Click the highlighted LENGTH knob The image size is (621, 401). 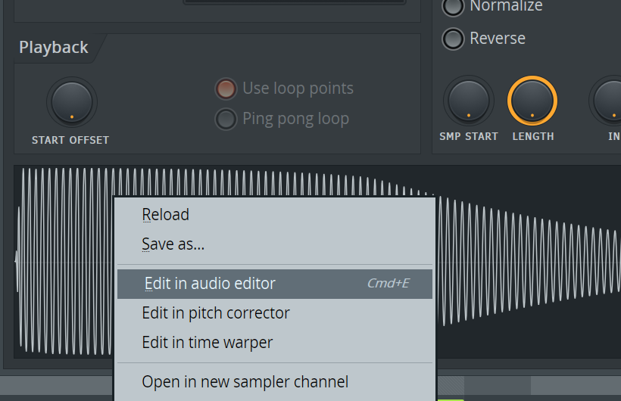click(x=532, y=101)
